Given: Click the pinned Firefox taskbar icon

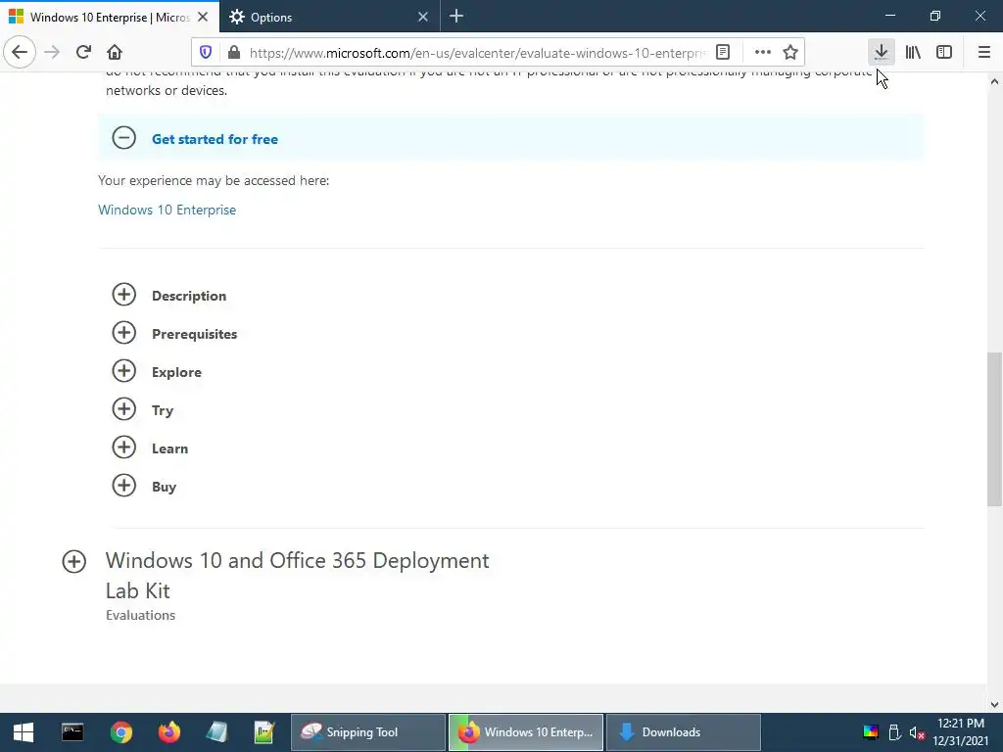Looking at the screenshot, I should pos(168,732).
